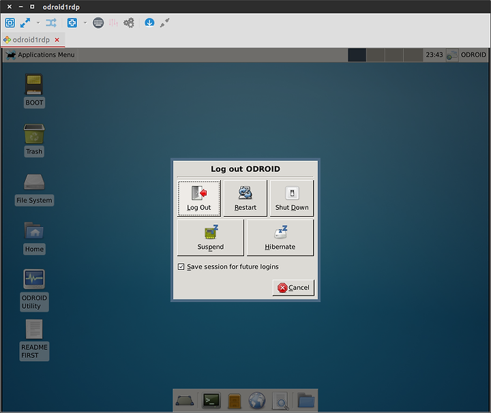Image resolution: width=491 pixels, height=413 pixels.
Task: Click the blue minimize-window download arrow icon
Action: (x=149, y=22)
